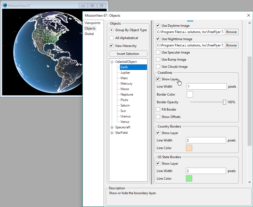Image resolution: width=253 pixels, height=207 pixels.
Task: Toggle the View Hierarchy checkbox
Action: click(111, 46)
